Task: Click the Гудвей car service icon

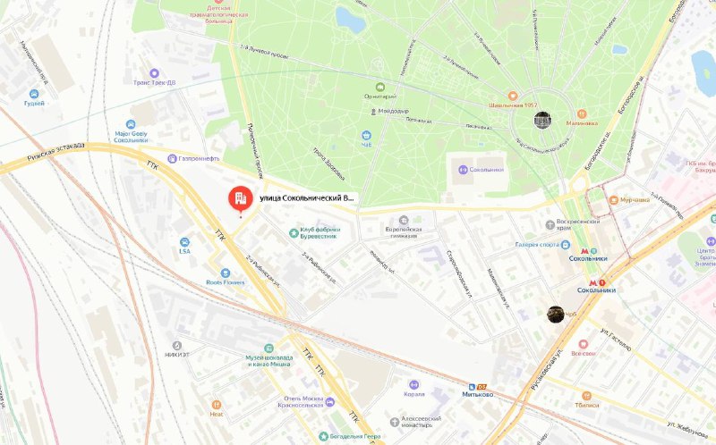Action: (x=34, y=94)
